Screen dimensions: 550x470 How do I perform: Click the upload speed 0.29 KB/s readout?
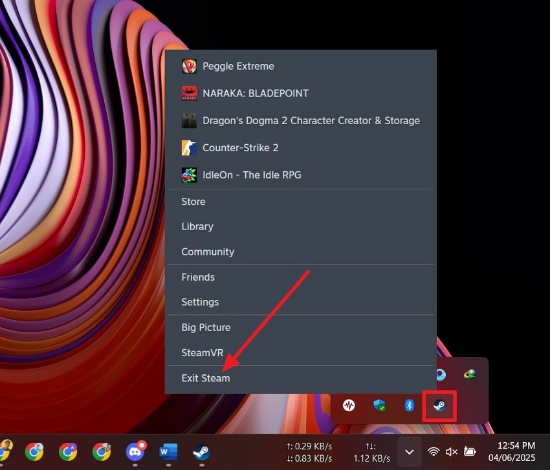tap(309, 446)
